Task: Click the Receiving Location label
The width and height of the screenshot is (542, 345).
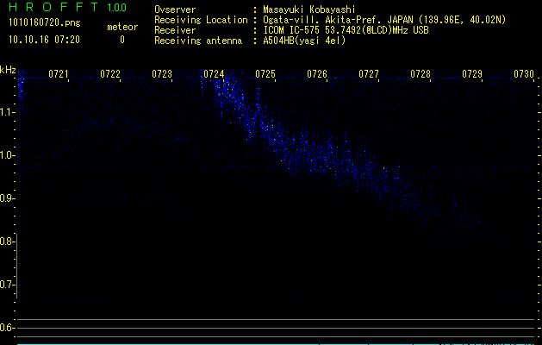Action: coord(201,20)
